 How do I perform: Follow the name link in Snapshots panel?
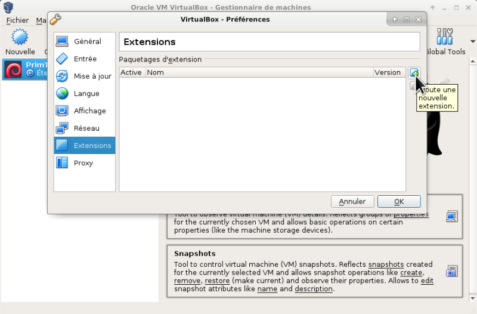[267, 289]
